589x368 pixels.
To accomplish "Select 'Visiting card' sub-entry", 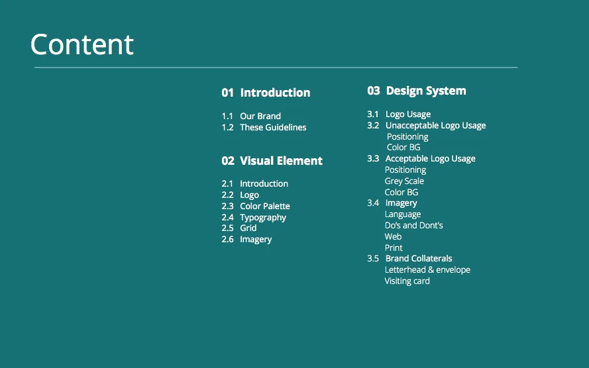I will click(407, 281).
